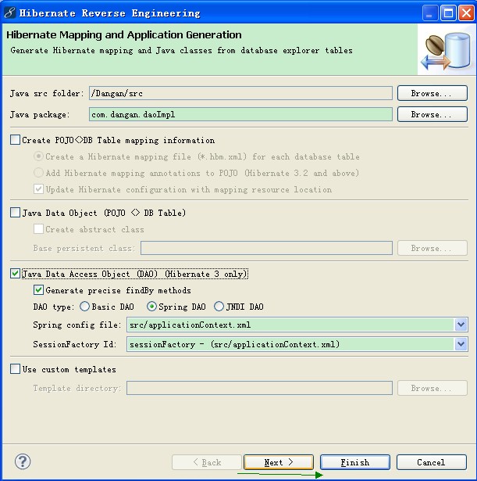The image size is (477, 481).
Task: Edit the Java src folder field
Action: (240, 93)
